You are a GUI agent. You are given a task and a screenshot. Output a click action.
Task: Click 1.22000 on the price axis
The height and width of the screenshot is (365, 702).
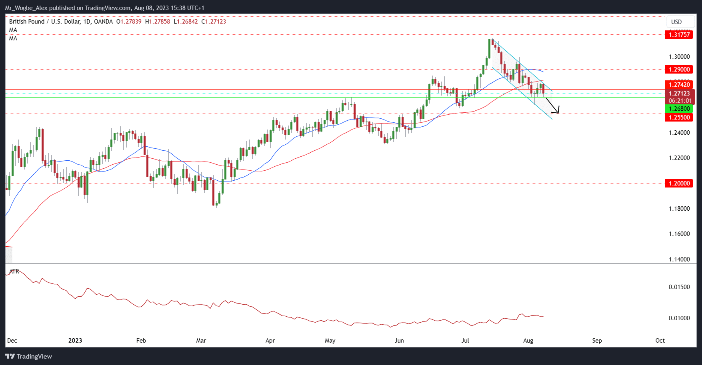click(679, 158)
